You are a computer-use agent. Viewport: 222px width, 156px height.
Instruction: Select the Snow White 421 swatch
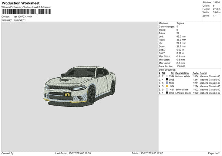(167, 89)
